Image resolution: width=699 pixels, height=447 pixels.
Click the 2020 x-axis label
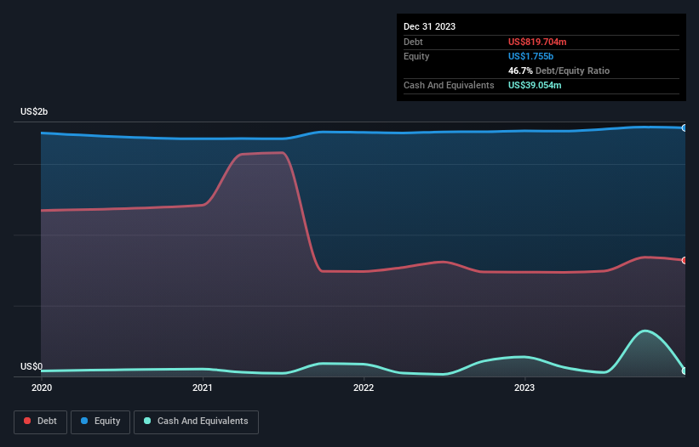pos(42,388)
